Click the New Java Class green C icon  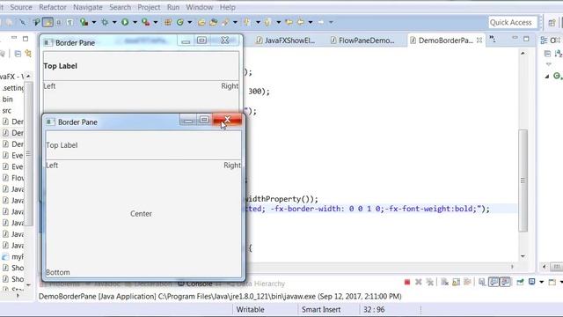click(180, 22)
